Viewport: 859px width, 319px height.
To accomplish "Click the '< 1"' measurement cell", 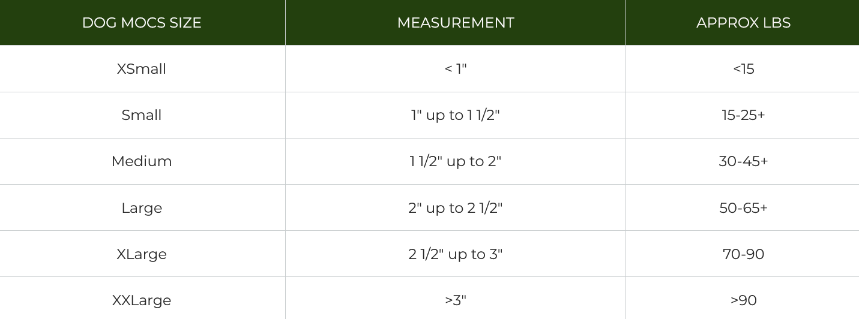I will tap(456, 69).
